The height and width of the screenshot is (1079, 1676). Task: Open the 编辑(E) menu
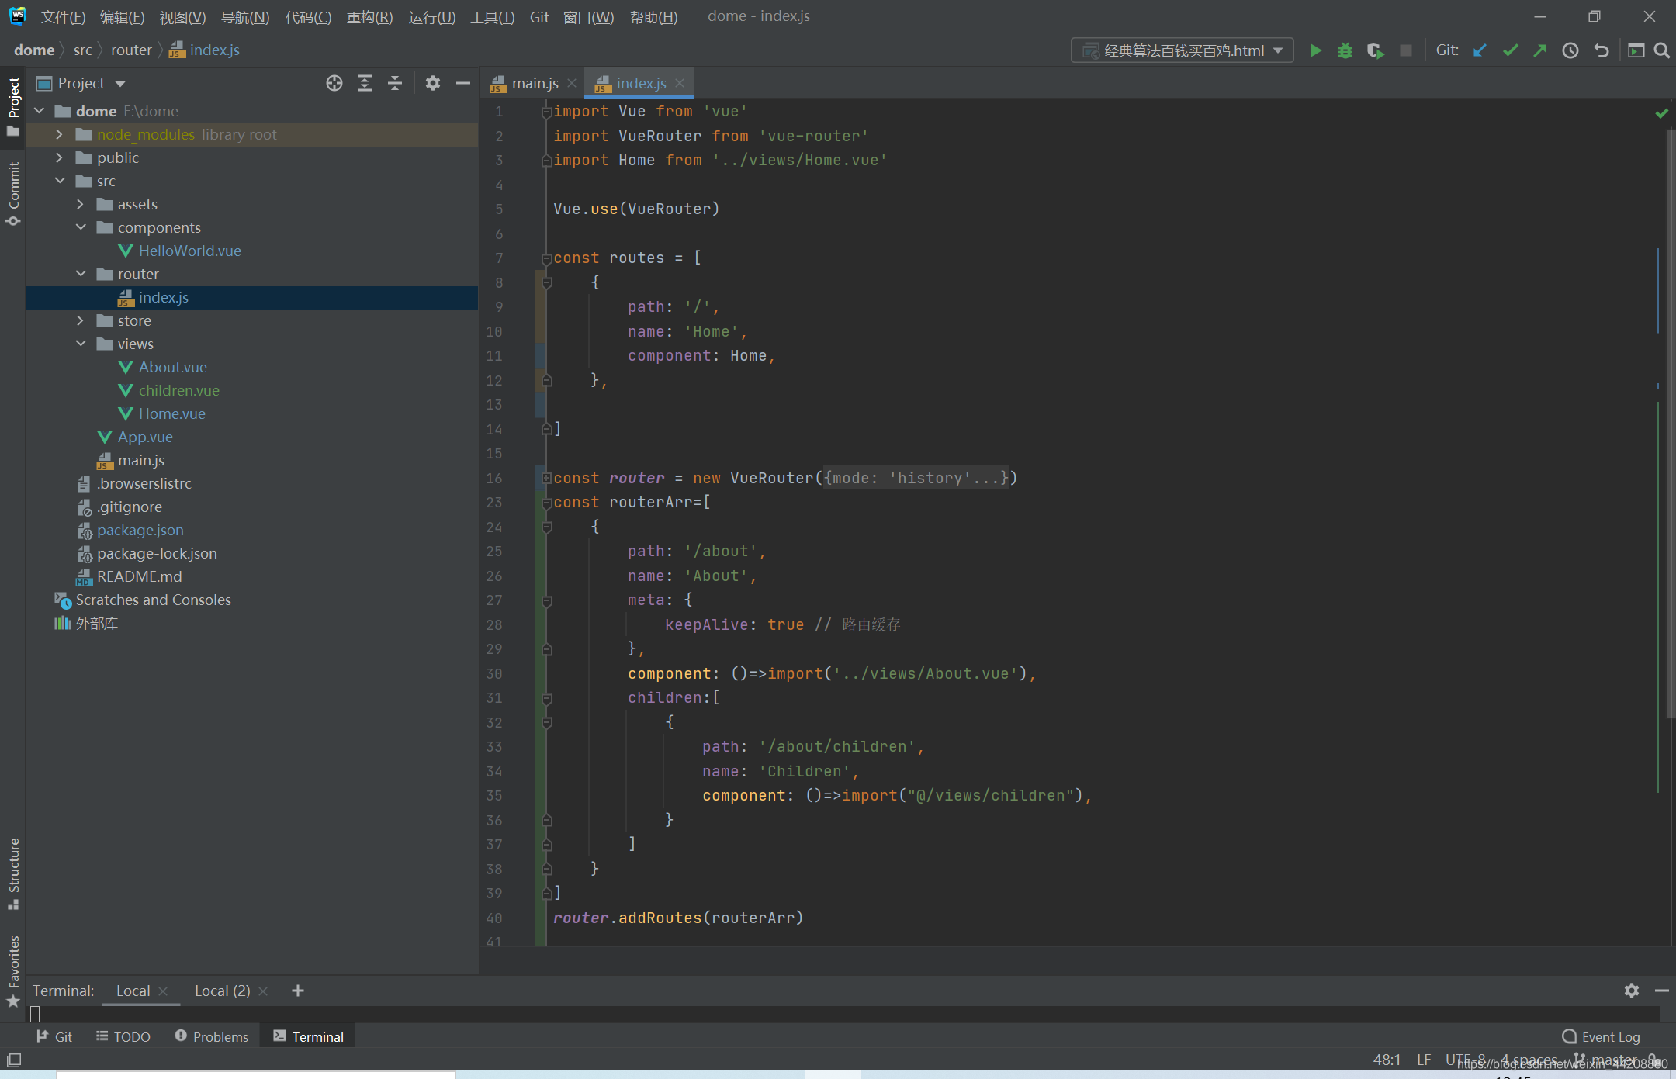tap(122, 17)
